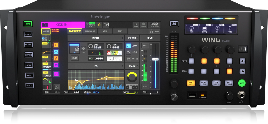Open the magenta insert icon beside FX 9
This screenshot has height=124, width=268.
pos(56,74)
